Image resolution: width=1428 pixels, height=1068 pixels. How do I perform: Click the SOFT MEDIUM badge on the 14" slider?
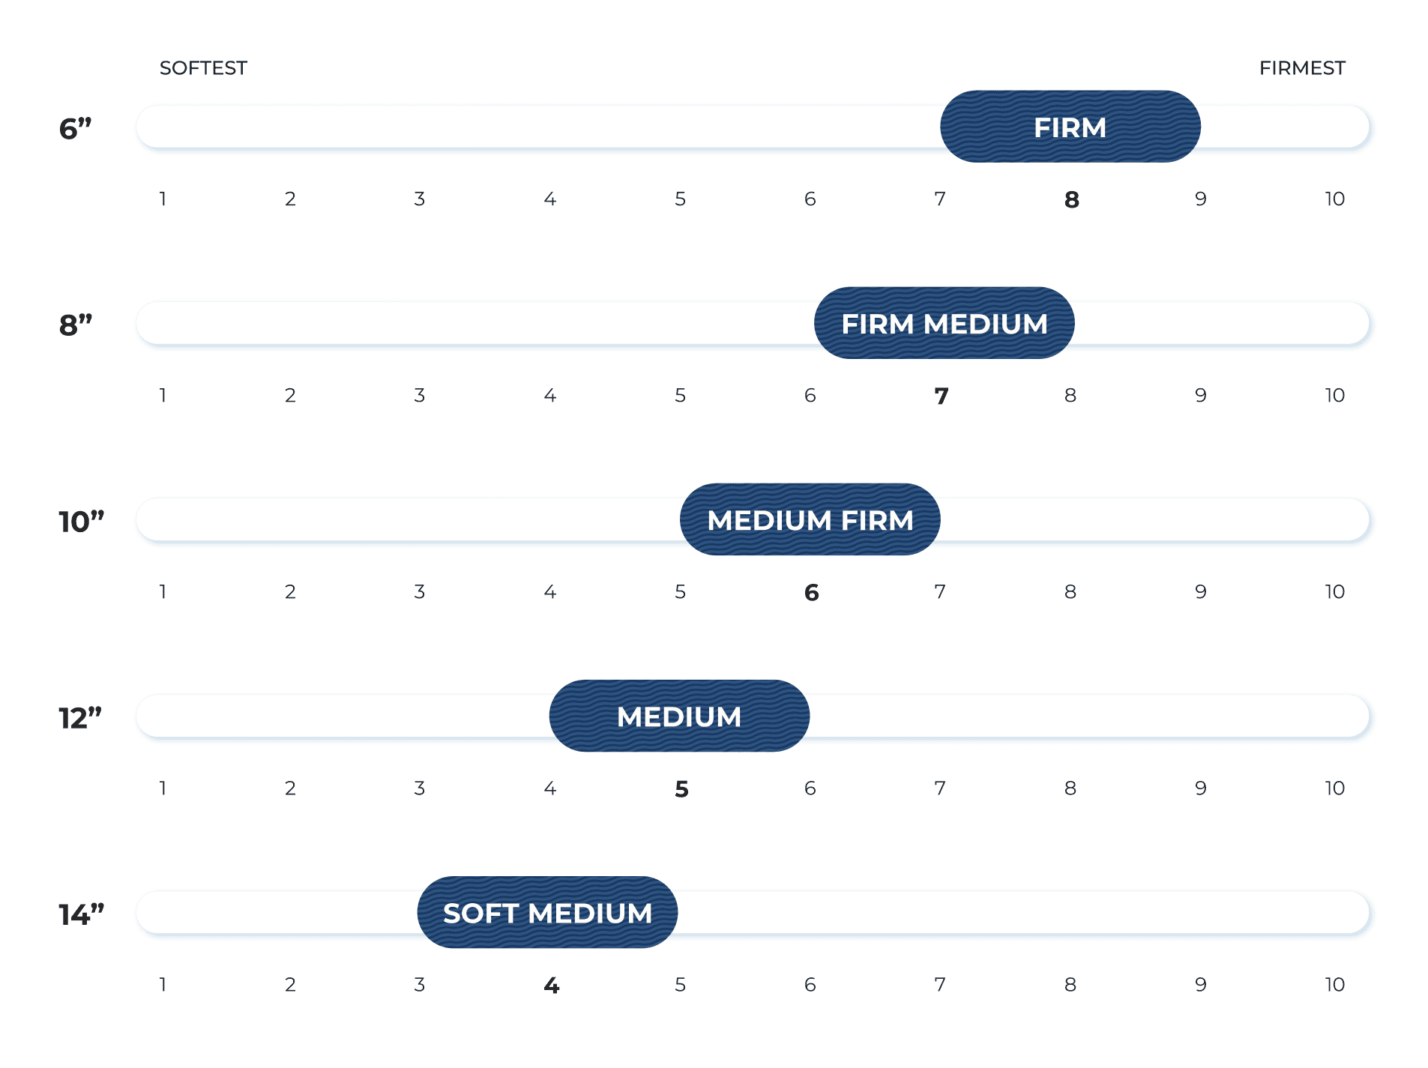click(x=547, y=913)
